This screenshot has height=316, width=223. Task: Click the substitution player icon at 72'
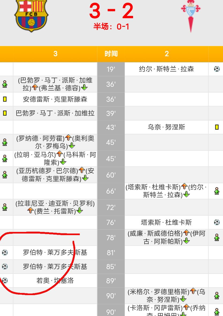pyautogui.click(x=5, y=207)
